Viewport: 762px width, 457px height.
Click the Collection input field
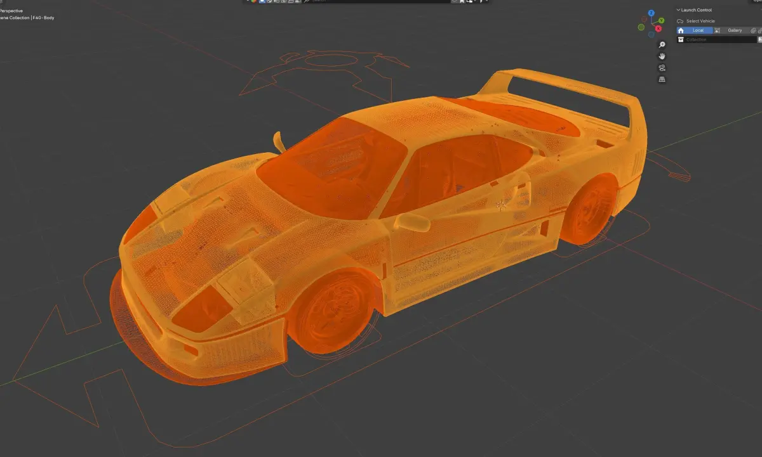click(717, 39)
